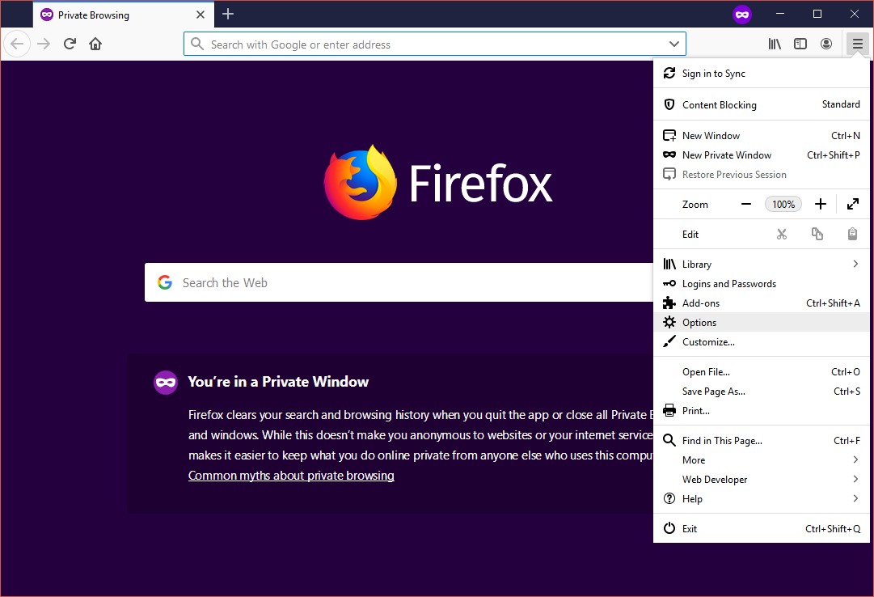Go back with the back arrow button
This screenshot has height=597, width=874.
coord(17,44)
